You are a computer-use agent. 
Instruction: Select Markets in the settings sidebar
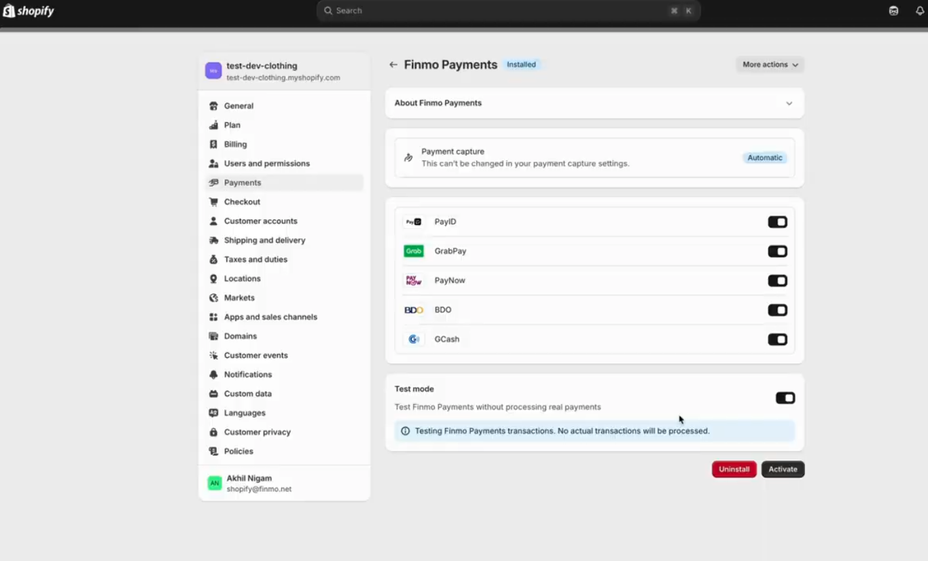point(284,297)
